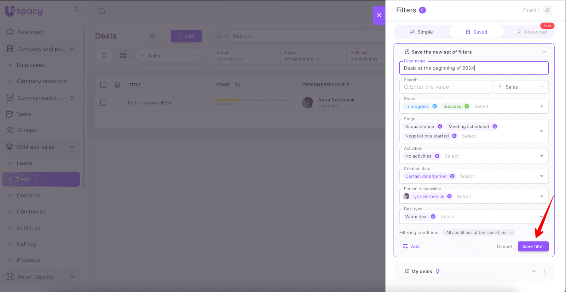Check the Fabric banner IKEA row checkbox

(x=103, y=102)
